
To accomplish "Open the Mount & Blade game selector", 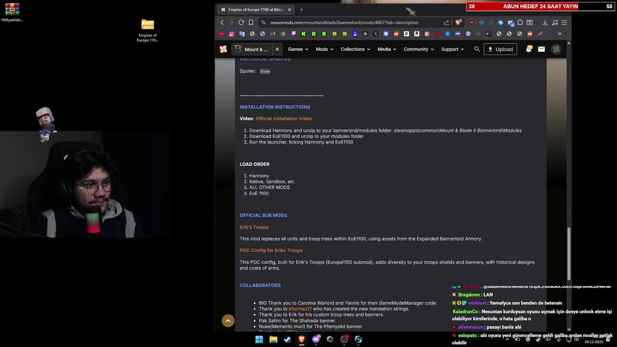I will pos(252,49).
